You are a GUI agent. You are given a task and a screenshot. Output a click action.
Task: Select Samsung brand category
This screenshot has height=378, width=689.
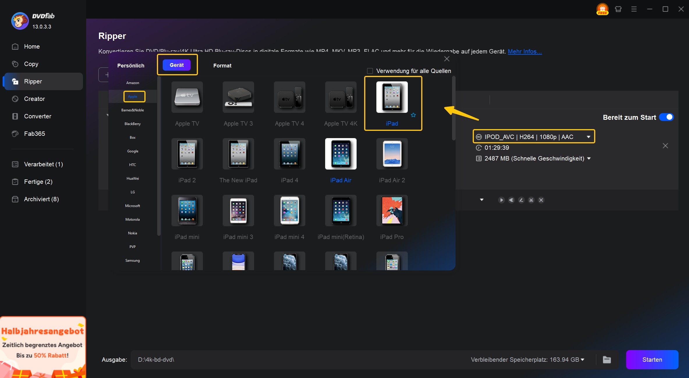pyautogui.click(x=133, y=261)
